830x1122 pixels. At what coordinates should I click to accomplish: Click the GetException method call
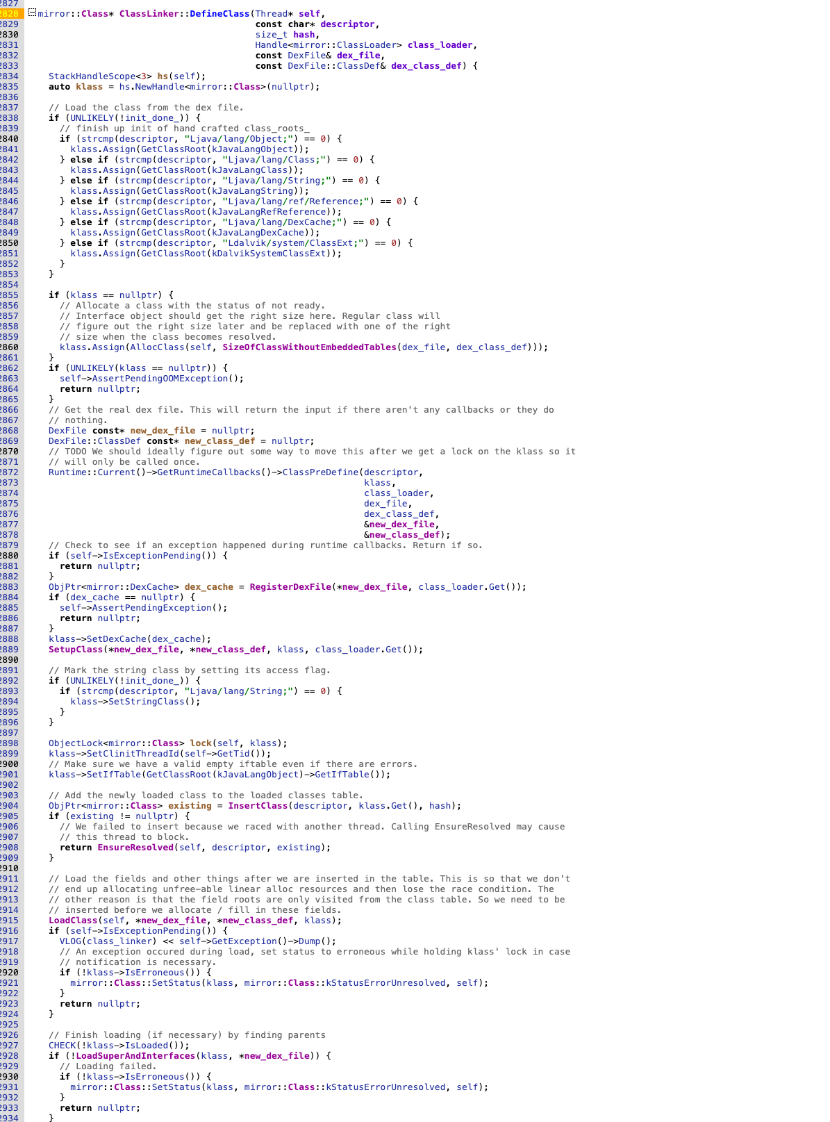pos(244,941)
